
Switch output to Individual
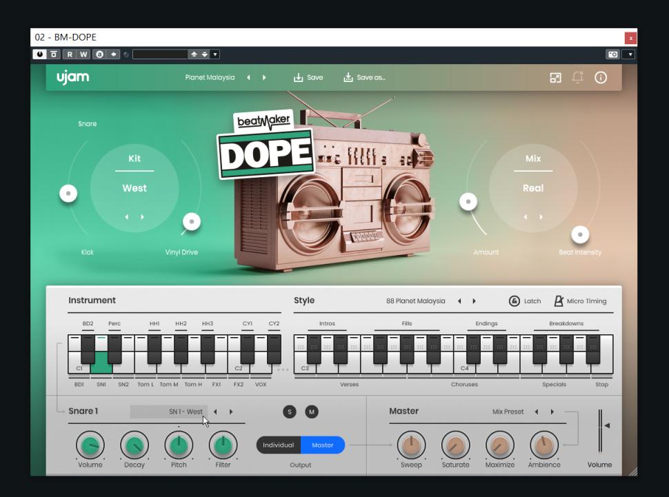tap(279, 445)
